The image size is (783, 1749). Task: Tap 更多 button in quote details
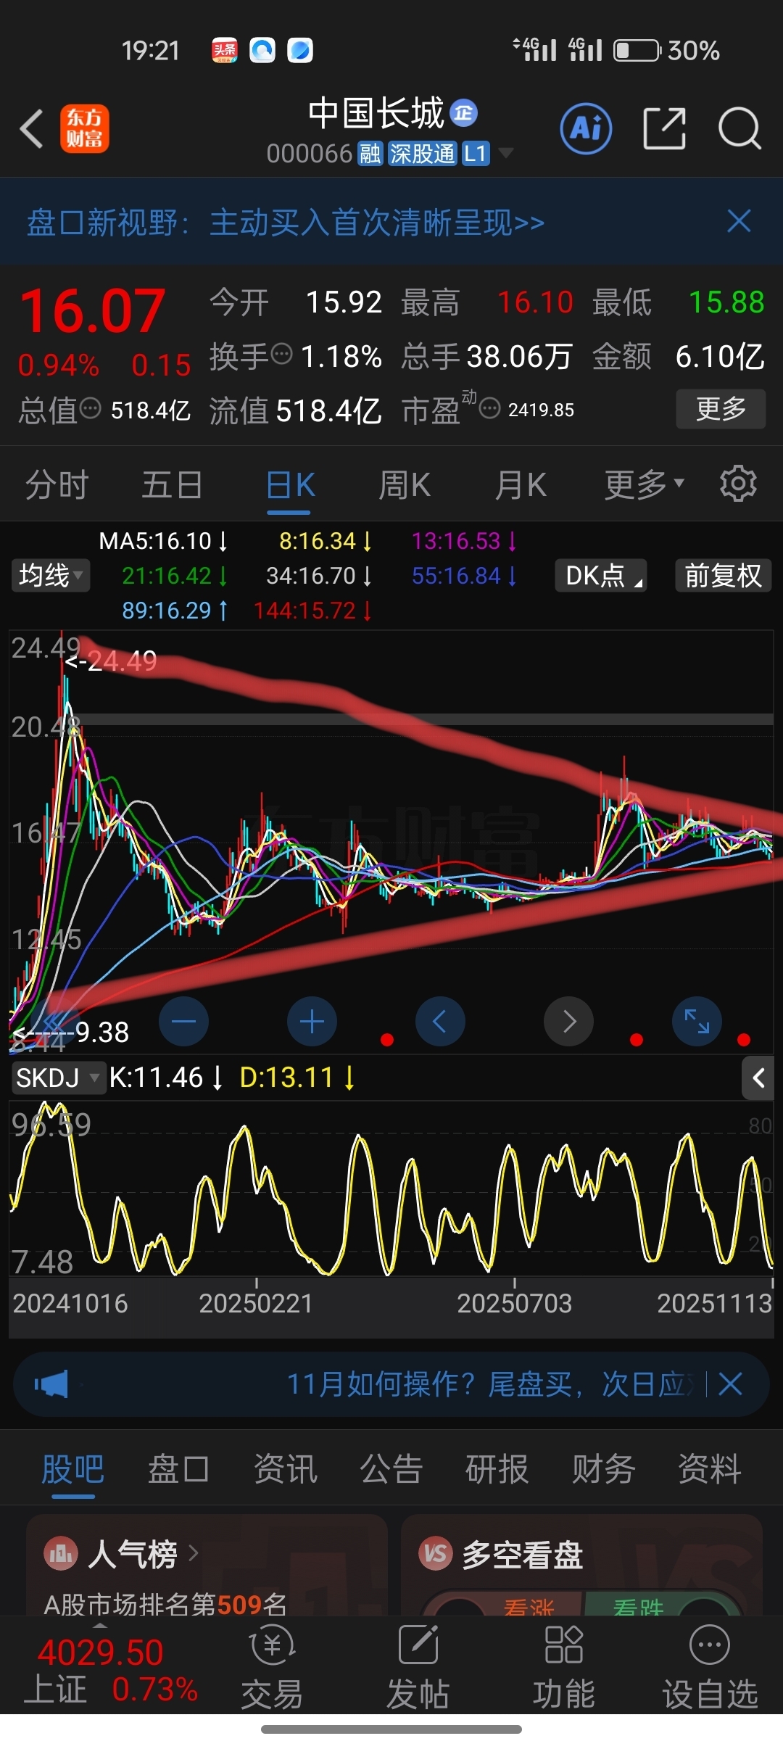click(721, 409)
